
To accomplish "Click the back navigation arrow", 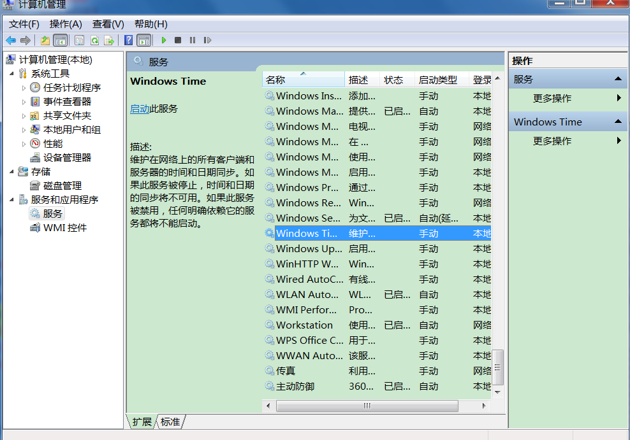I will pos(11,40).
